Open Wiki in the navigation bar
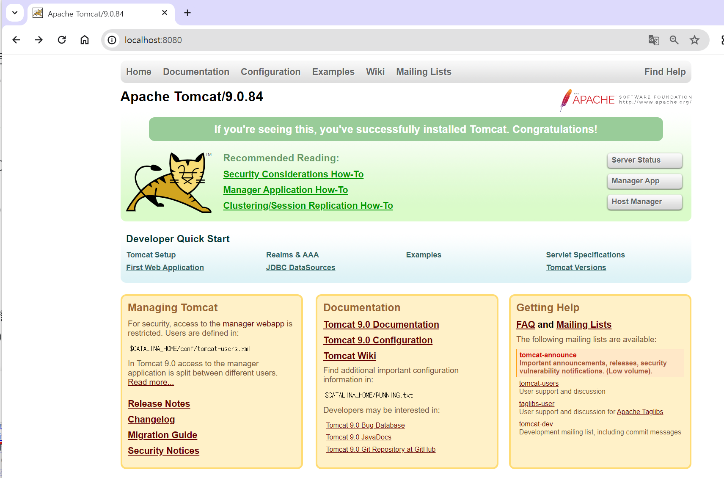The height and width of the screenshot is (478, 724). (375, 72)
